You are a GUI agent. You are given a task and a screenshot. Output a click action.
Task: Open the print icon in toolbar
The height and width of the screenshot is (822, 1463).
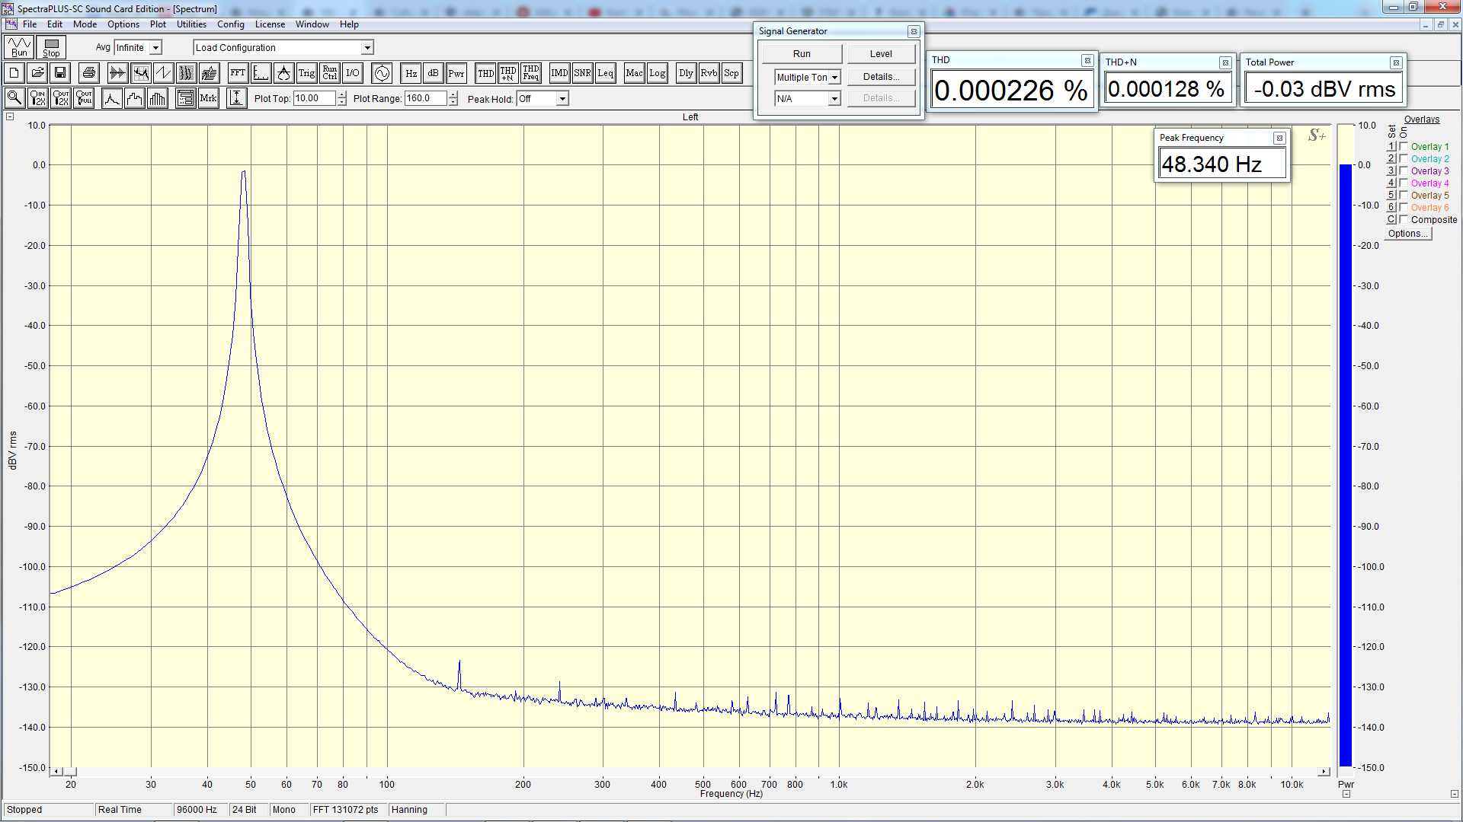89,73
